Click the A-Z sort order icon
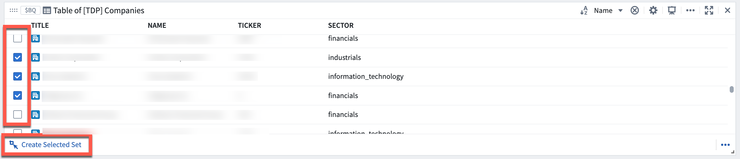The height and width of the screenshot is (159, 740). click(584, 11)
